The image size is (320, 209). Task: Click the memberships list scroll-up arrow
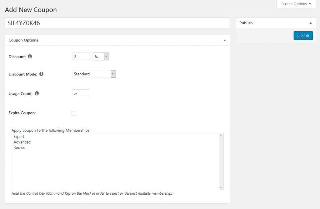pos(221,136)
